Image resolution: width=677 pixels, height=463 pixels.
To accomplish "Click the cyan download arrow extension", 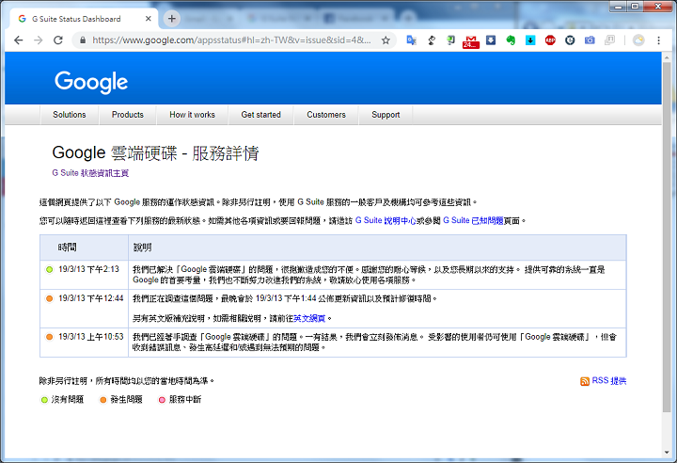I will coord(530,40).
